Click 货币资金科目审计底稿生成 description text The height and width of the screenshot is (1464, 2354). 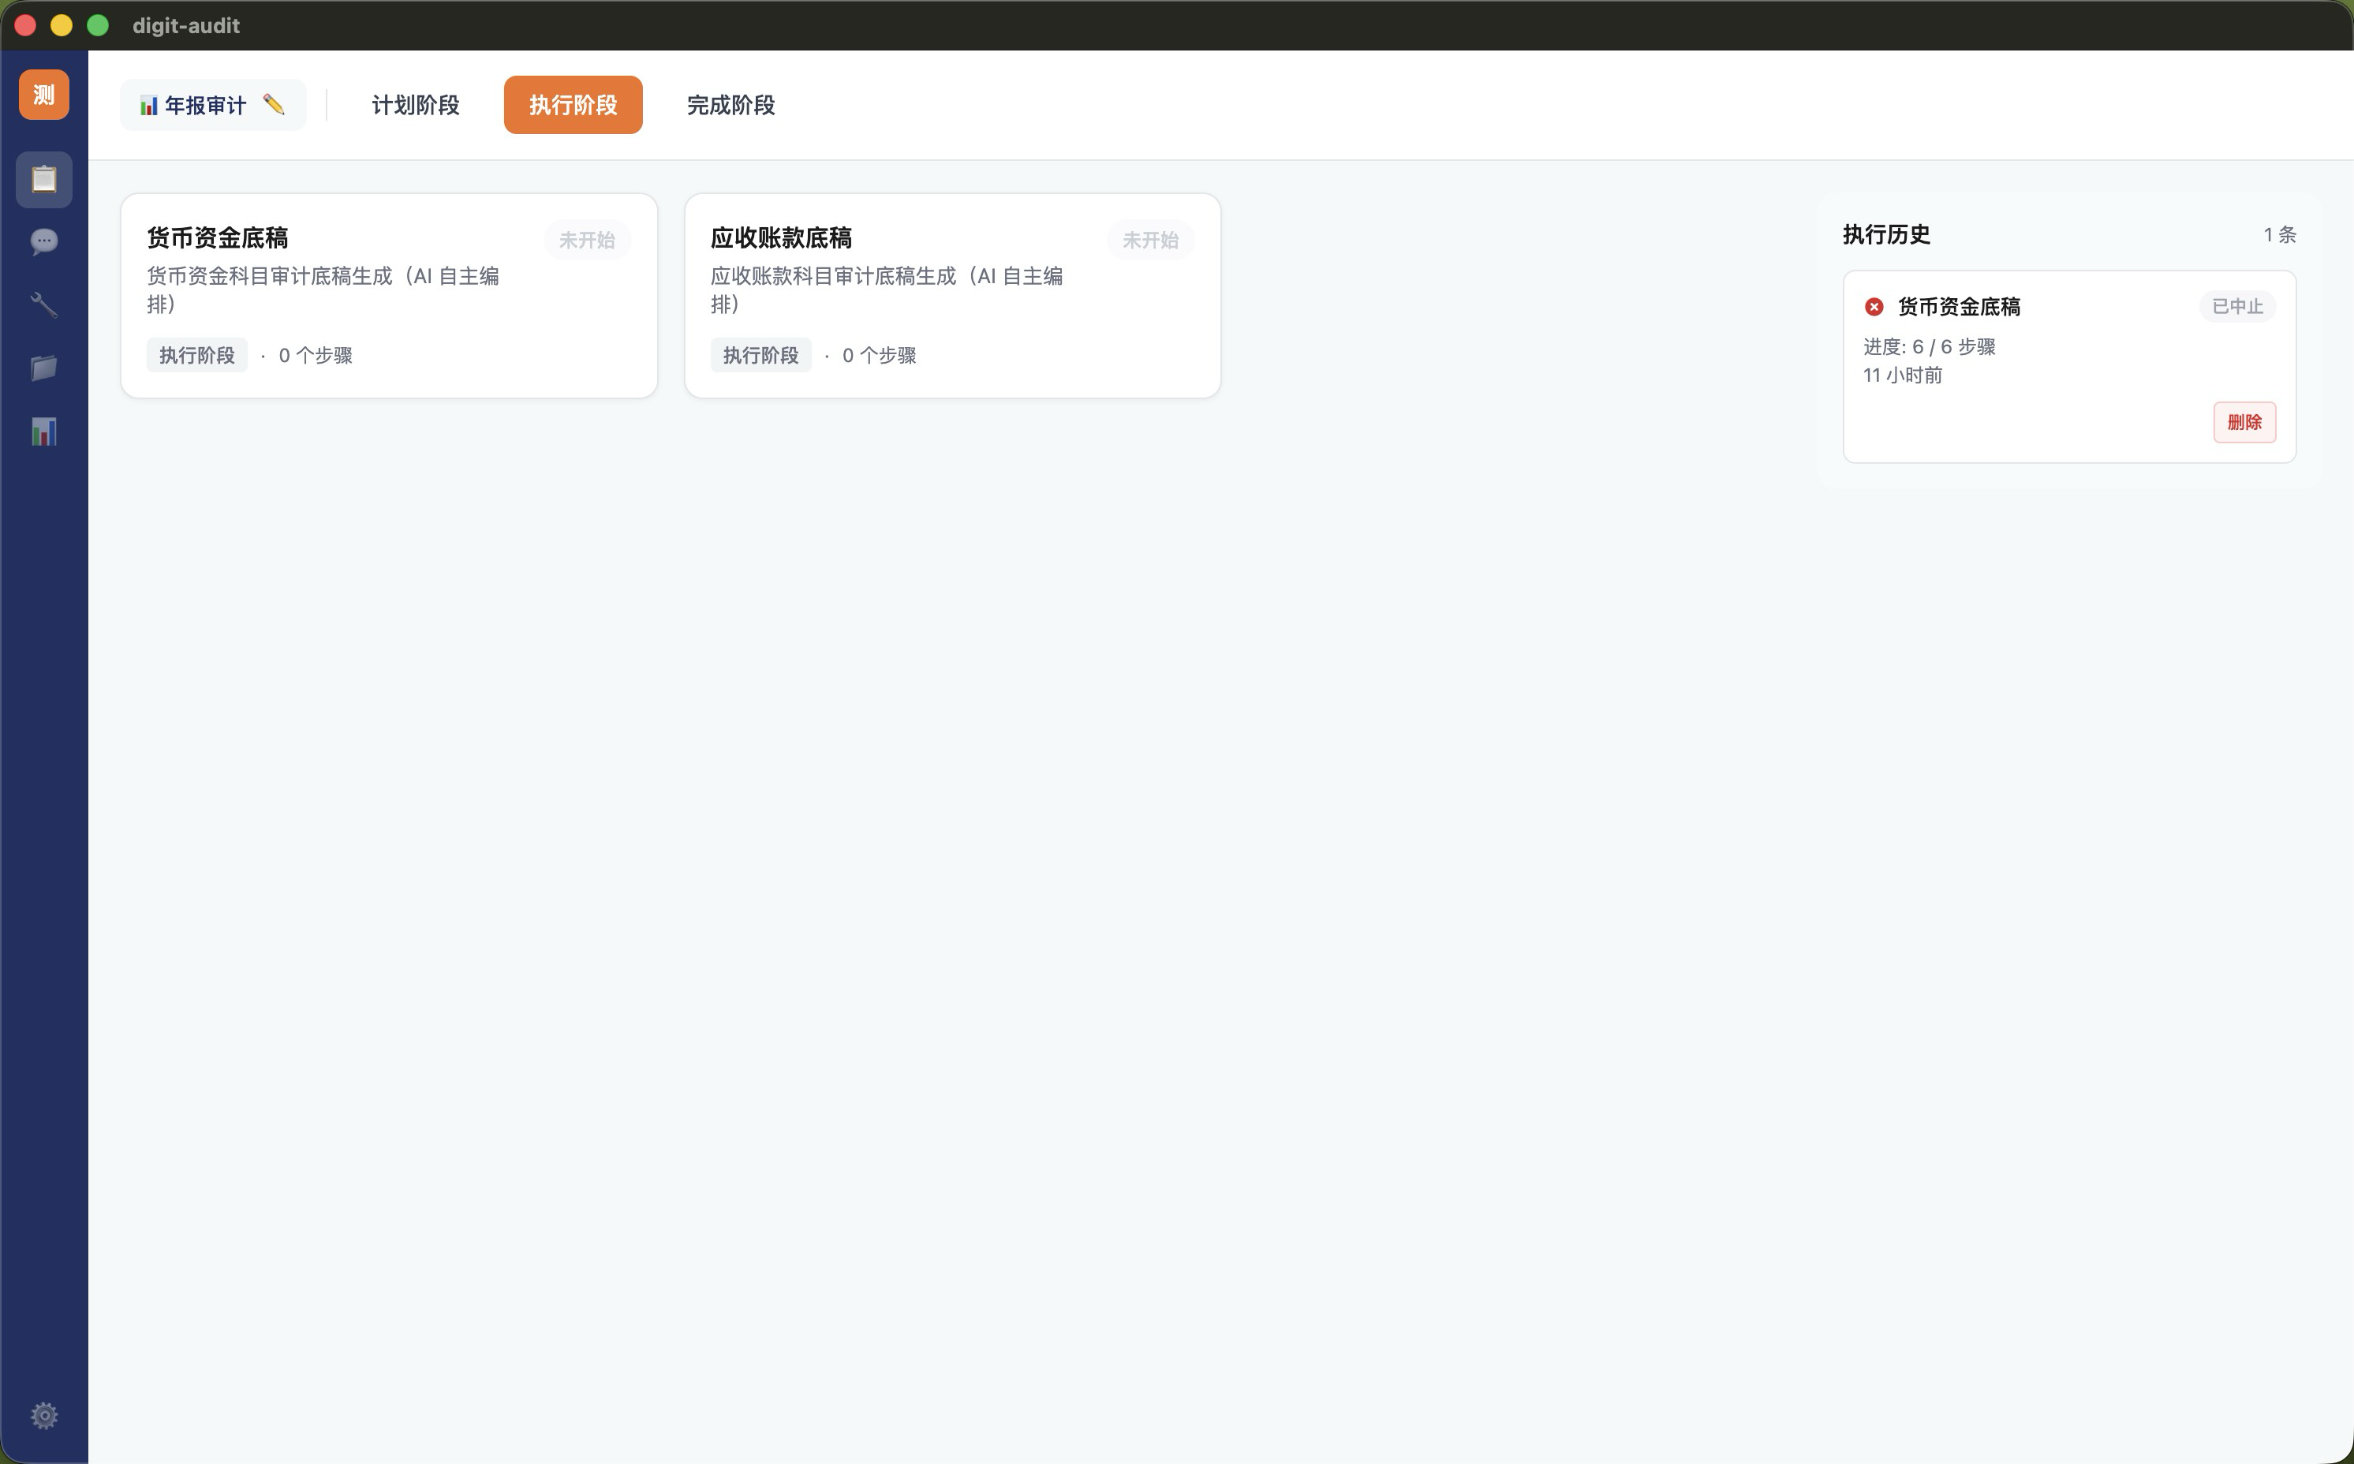point(323,289)
